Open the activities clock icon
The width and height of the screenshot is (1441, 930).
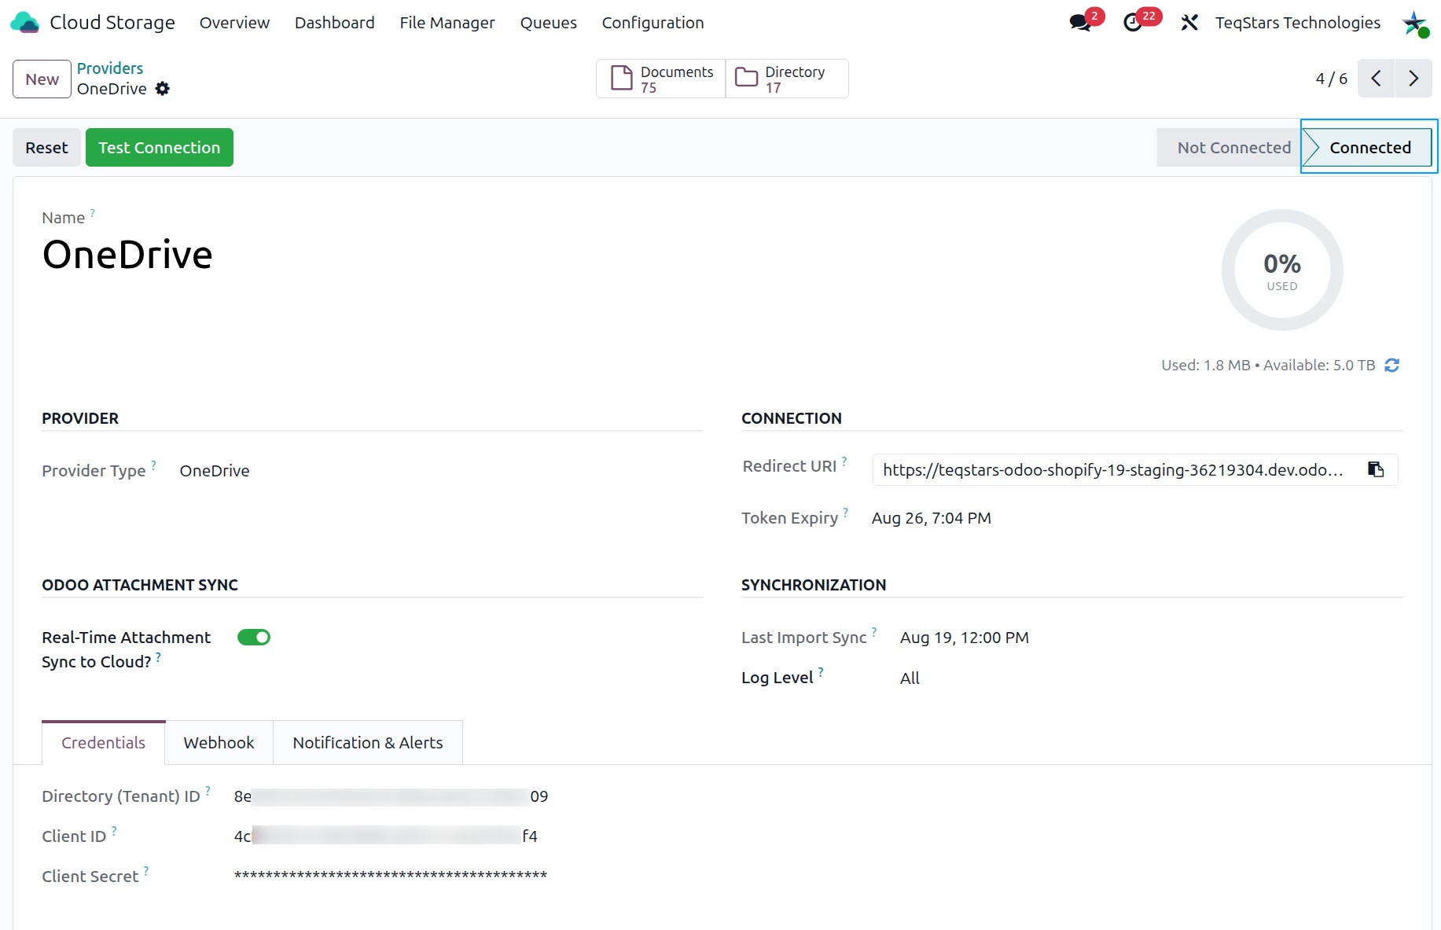(1133, 23)
